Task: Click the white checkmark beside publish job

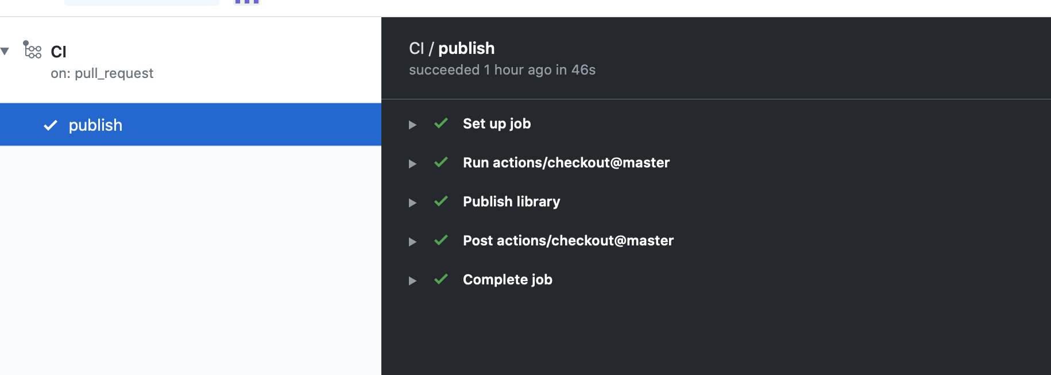Action: 51,125
